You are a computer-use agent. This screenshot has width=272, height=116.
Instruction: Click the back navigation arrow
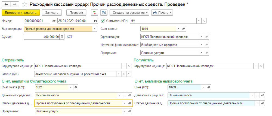point(6,5)
